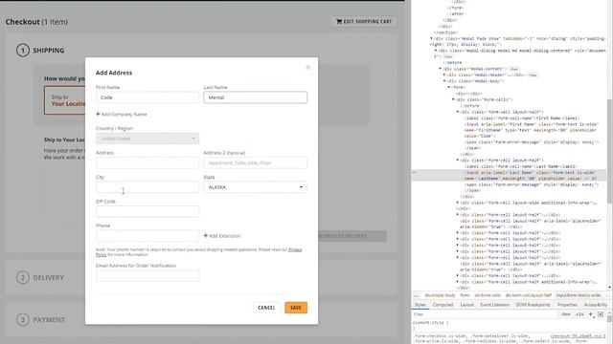Click the Payment step heading
613x344 pixels.
[x=49, y=320]
